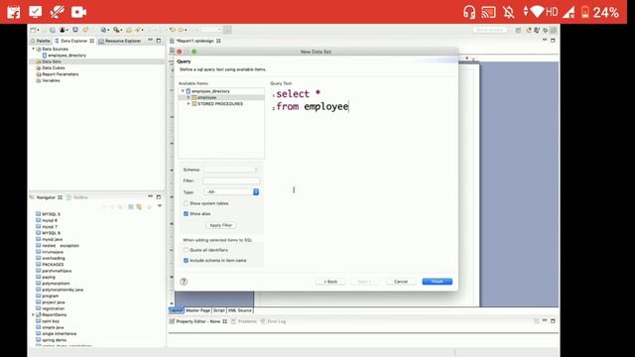Click the employee table icon in Available Items

194,97
